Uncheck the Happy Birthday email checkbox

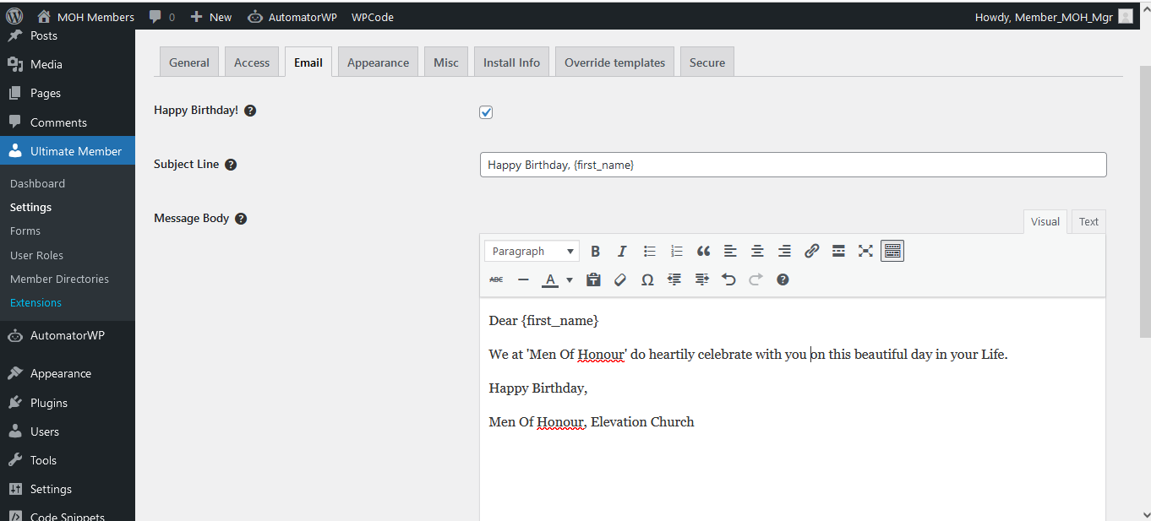tap(486, 112)
